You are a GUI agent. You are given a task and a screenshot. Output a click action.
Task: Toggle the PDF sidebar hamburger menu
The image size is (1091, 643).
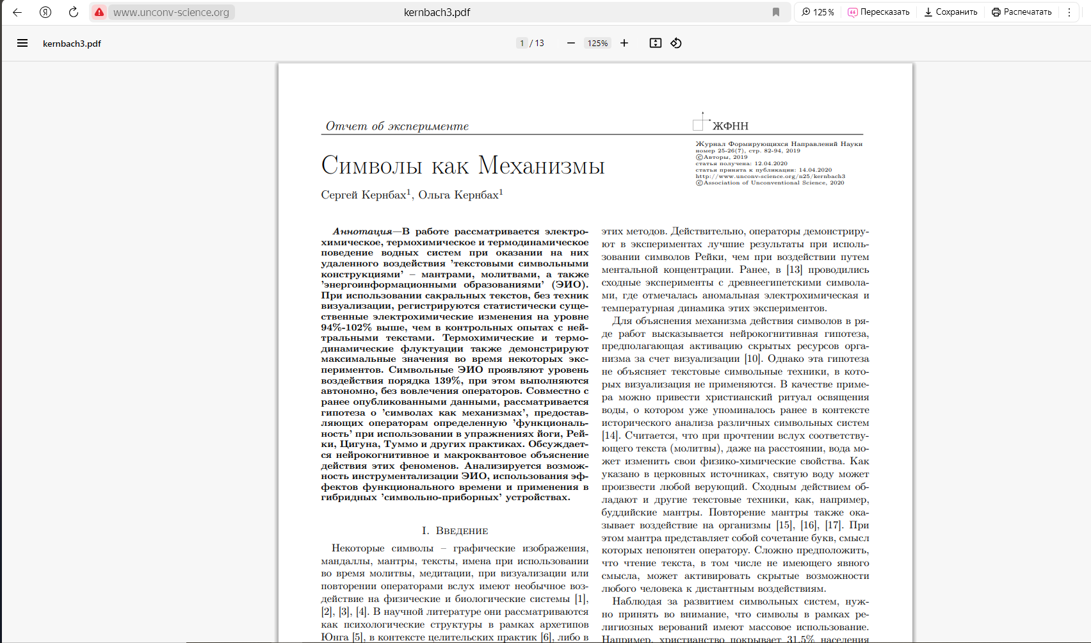pos(22,44)
